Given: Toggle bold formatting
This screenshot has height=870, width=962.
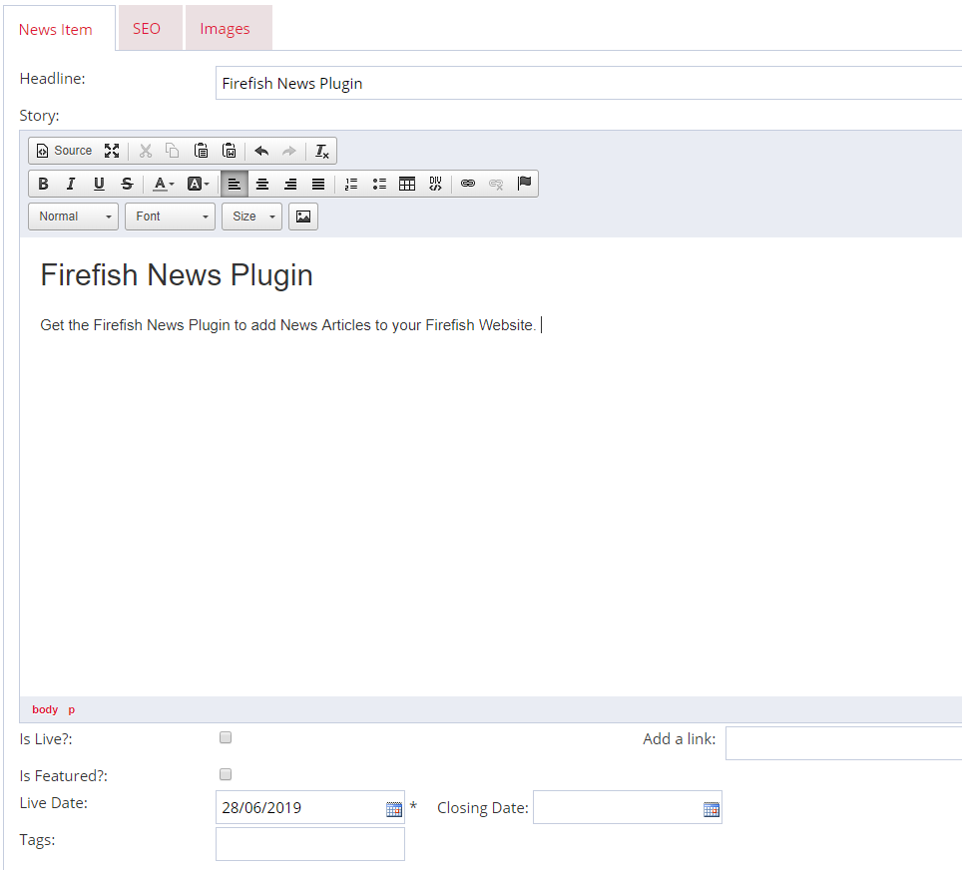Looking at the screenshot, I should [x=43, y=184].
